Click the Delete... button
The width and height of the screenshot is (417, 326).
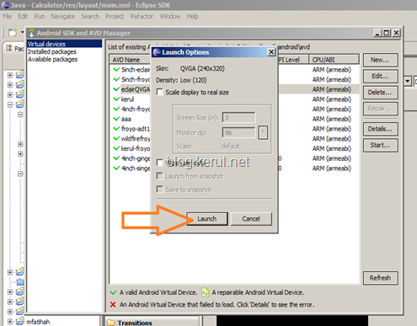(380, 93)
